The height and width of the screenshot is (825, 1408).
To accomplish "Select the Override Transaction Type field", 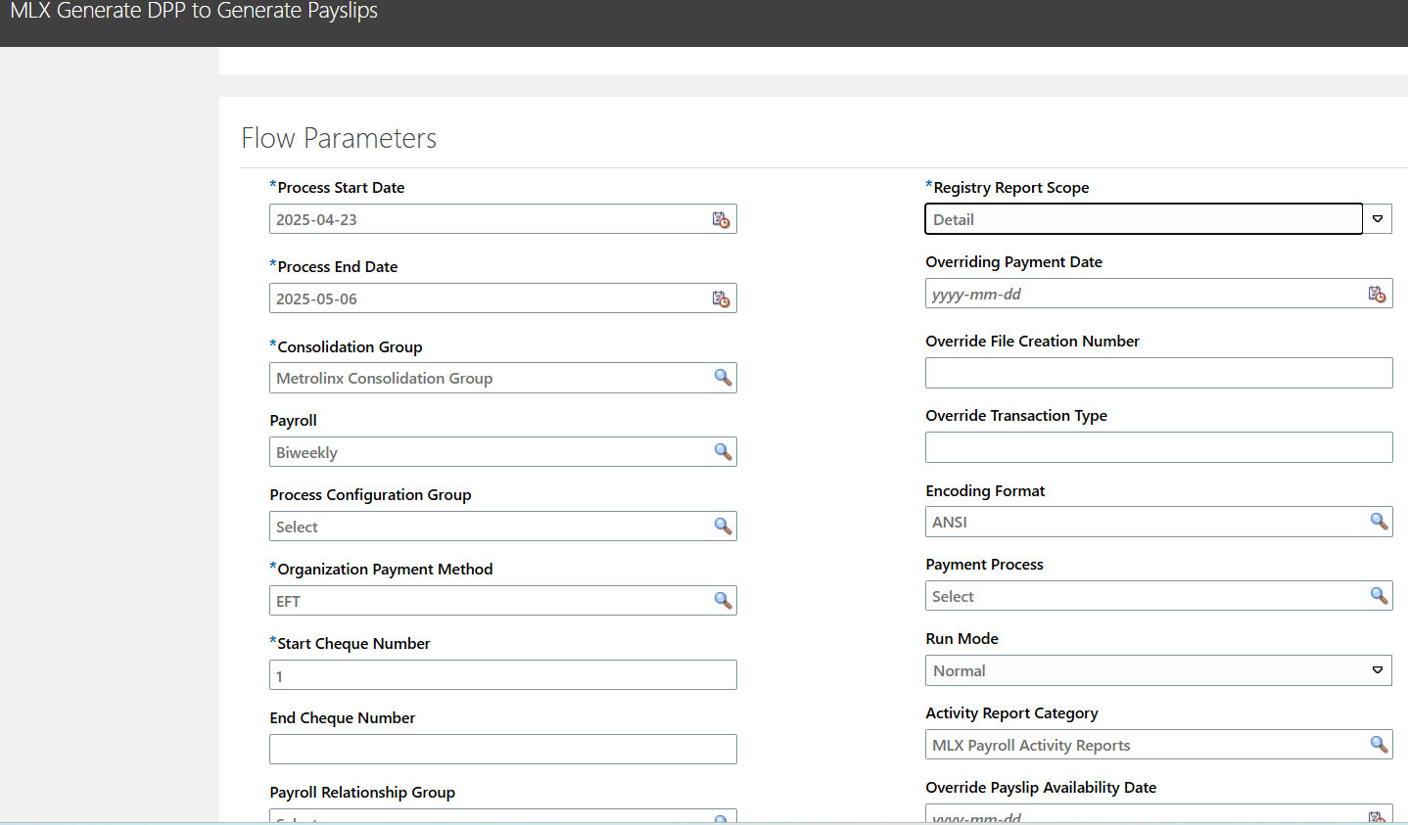I will [1158, 447].
